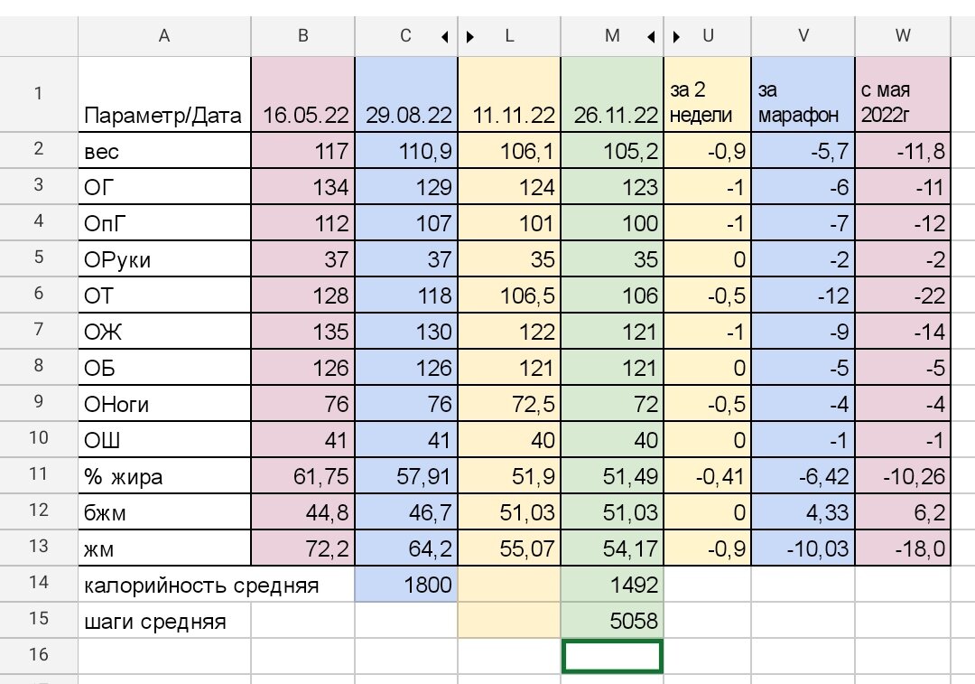Select the 'с мая 2022г' header cell
The width and height of the screenshot is (975, 684).
point(902,94)
